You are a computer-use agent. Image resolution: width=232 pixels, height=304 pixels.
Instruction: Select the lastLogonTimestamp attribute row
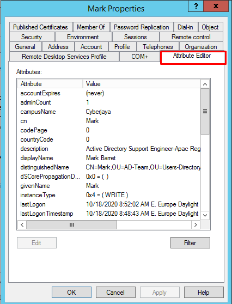pyautogui.click(x=109, y=214)
